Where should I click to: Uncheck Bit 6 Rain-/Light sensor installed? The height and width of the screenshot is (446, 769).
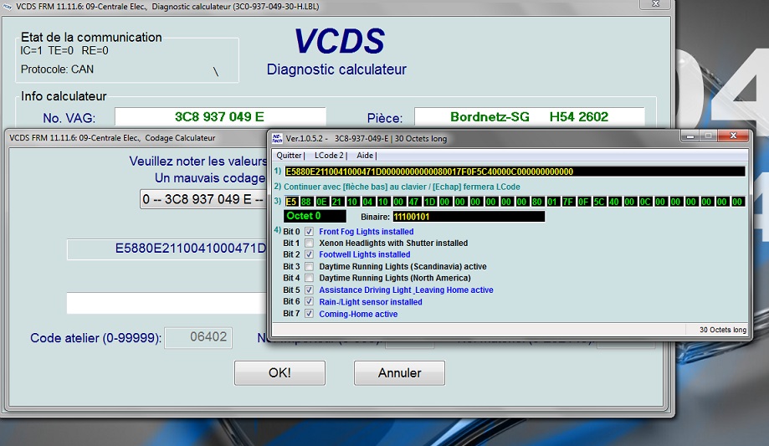tap(310, 302)
